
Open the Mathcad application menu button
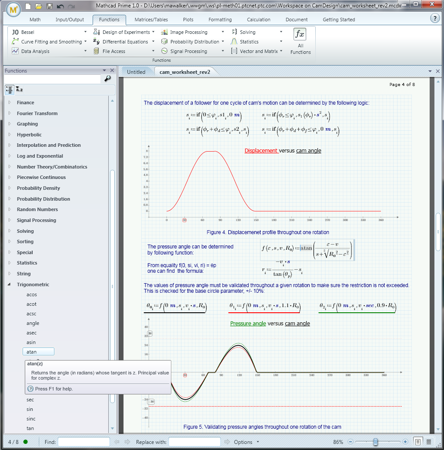coord(13,9)
